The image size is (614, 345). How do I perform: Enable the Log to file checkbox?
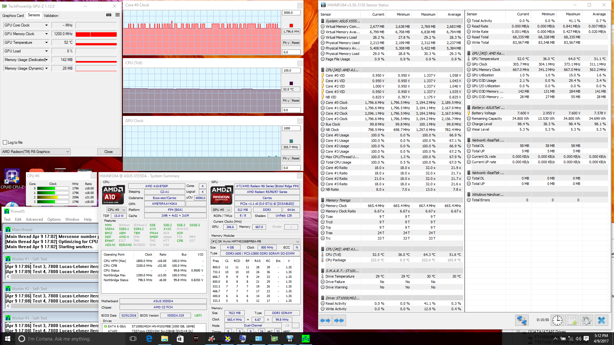pos(5,142)
